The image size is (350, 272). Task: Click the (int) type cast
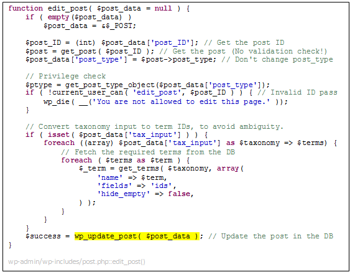pos(86,42)
